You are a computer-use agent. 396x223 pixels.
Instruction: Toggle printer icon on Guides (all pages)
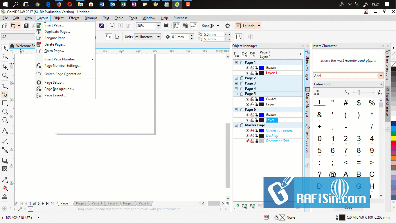252,130
